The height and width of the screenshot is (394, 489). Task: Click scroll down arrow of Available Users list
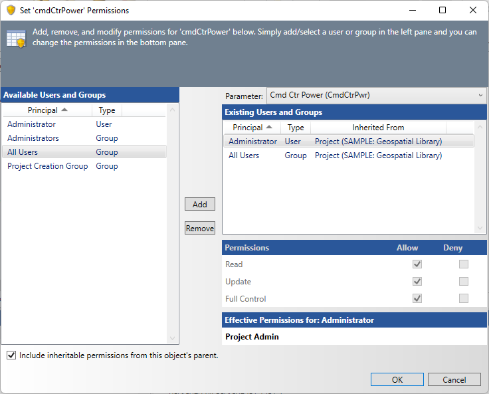(x=173, y=339)
